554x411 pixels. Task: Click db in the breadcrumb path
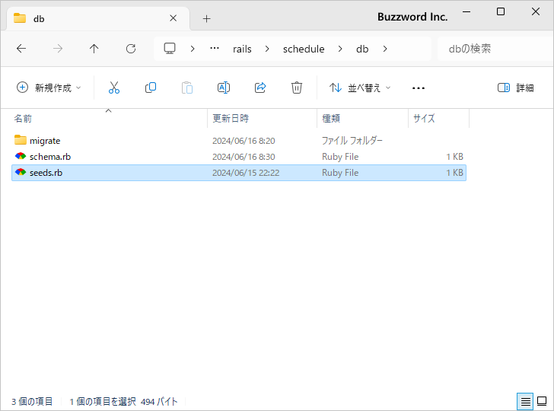[x=362, y=49]
